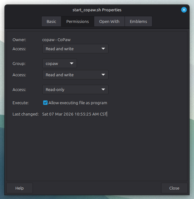Switch to the Basic tab
Screen dimensions: 194x199
click(51, 22)
